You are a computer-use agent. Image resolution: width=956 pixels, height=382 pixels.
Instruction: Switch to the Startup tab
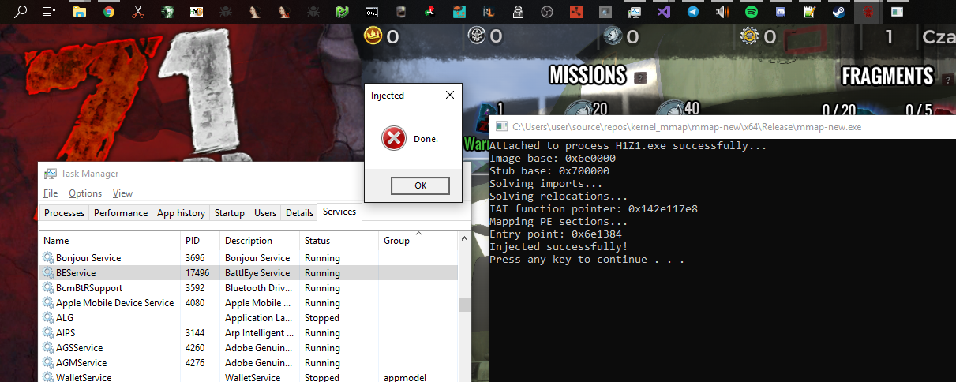point(230,213)
